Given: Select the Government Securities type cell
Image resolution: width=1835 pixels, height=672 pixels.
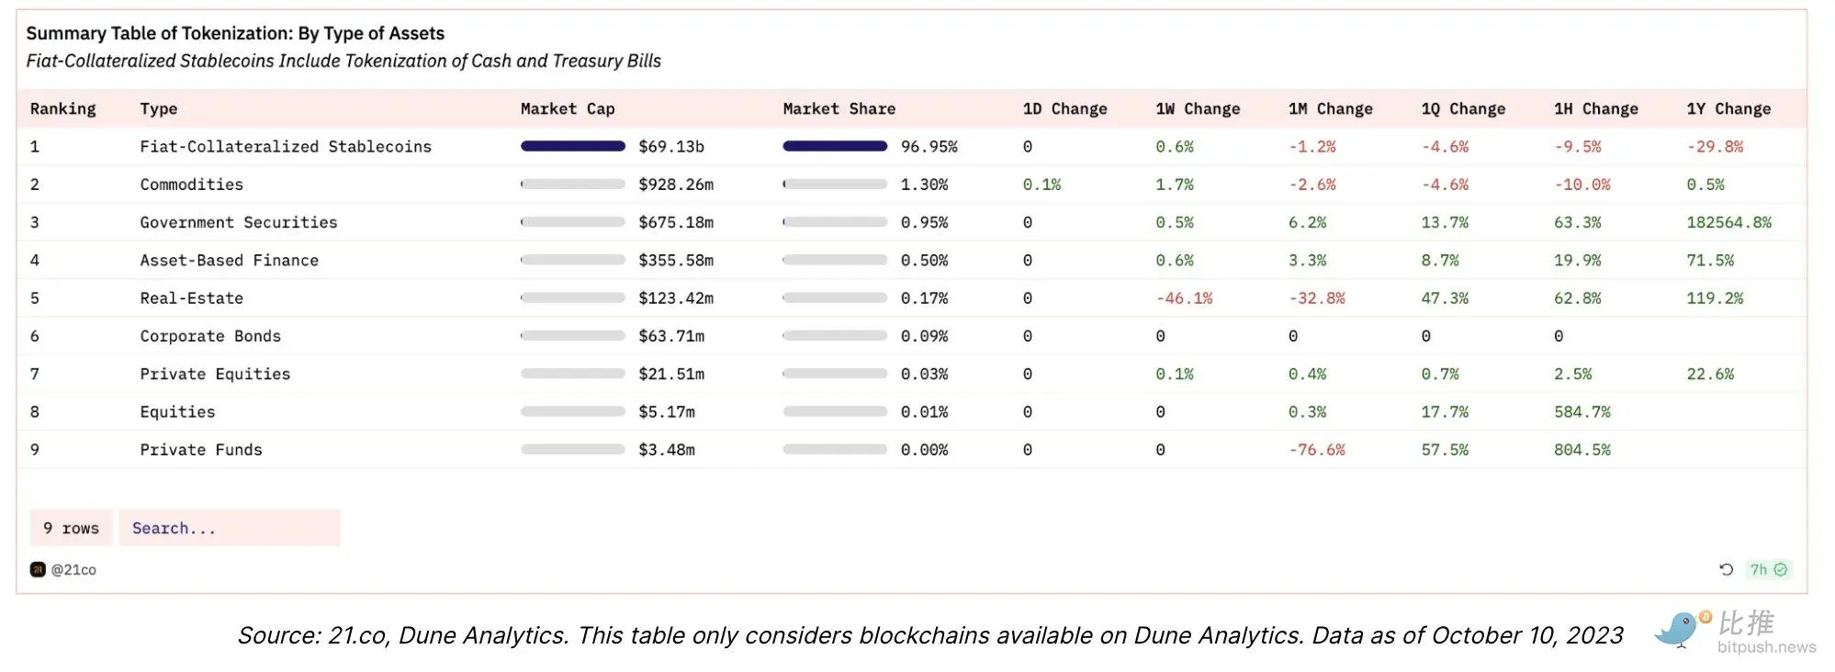Looking at the screenshot, I should (x=239, y=223).
